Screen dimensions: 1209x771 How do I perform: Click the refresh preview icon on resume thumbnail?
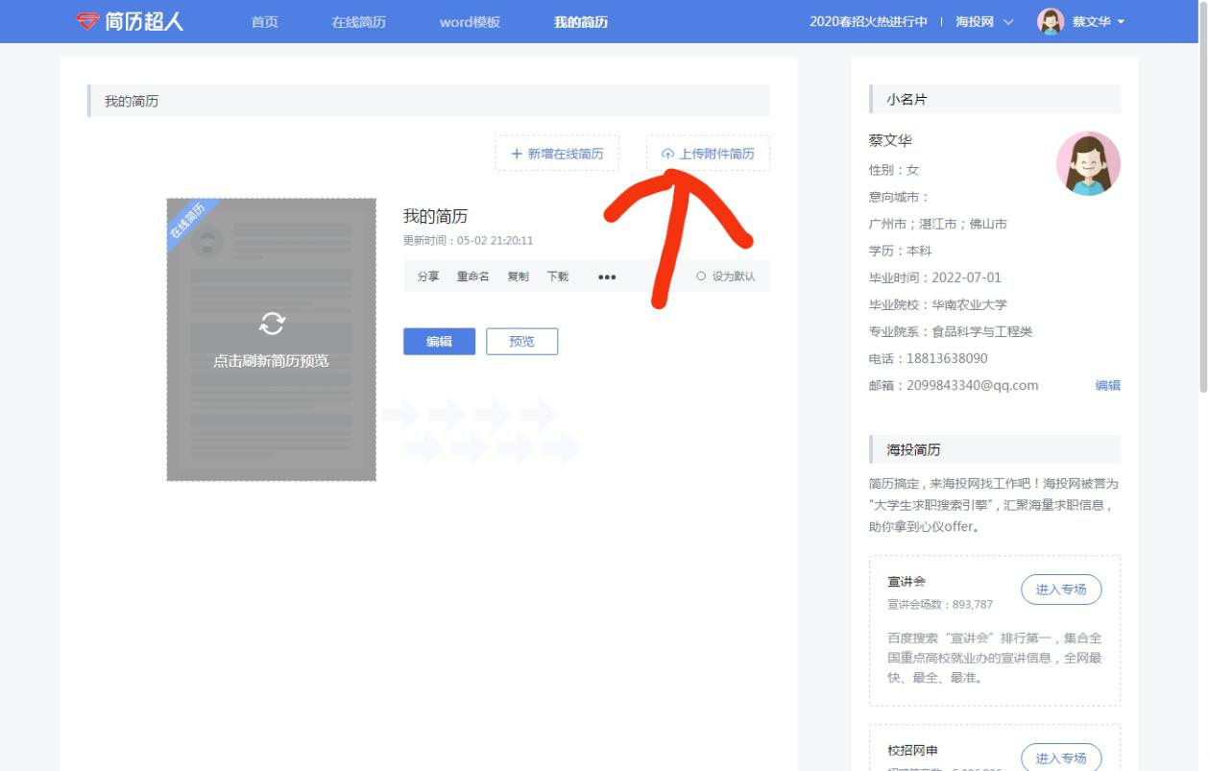coord(272,324)
